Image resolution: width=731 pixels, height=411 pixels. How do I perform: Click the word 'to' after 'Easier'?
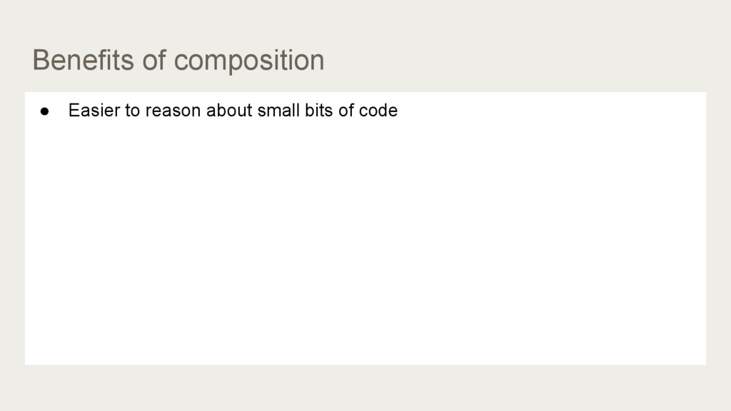132,111
